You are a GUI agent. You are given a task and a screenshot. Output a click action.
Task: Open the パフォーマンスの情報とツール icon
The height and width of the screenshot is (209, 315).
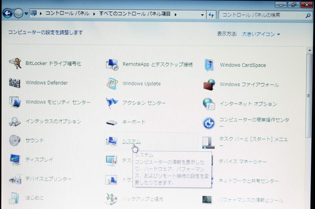pos(207,200)
